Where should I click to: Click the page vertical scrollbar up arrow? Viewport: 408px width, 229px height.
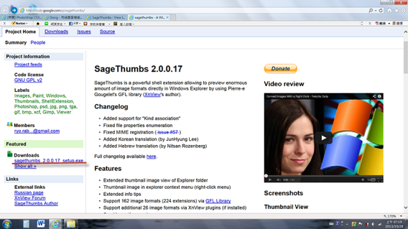tap(405, 32)
